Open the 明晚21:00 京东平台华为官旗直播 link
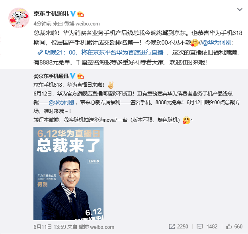 pyautogui.click(x=104, y=53)
